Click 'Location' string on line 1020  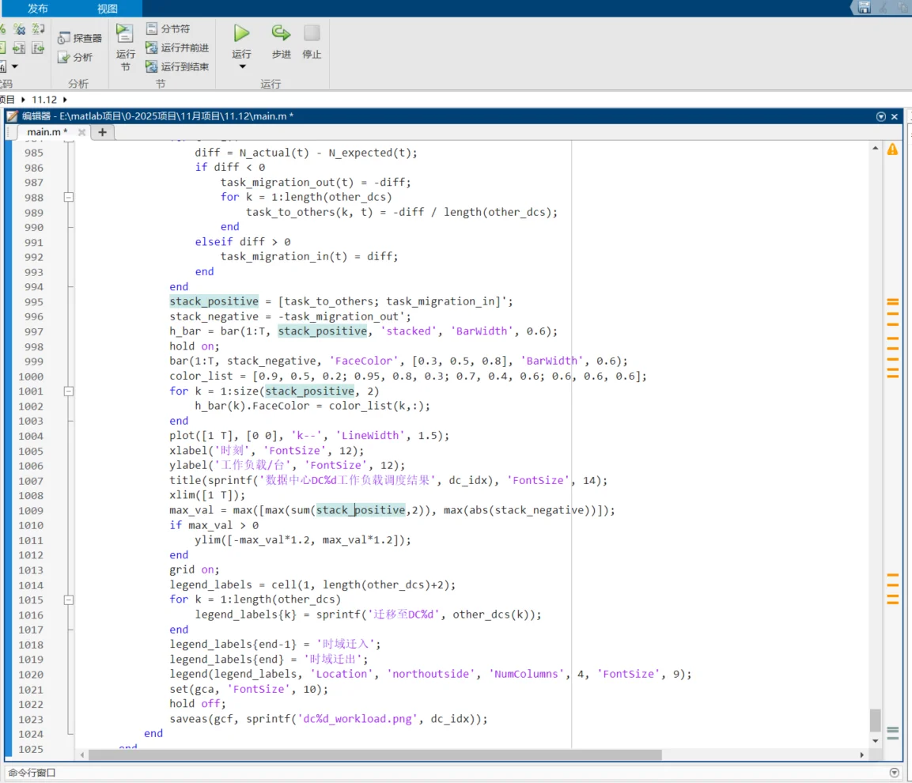click(x=342, y=674)
